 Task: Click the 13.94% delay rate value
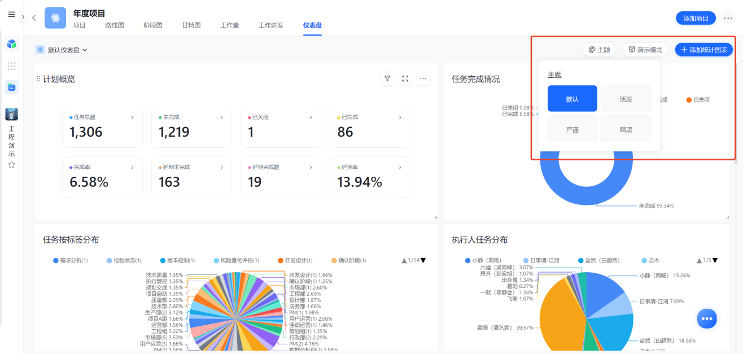[360, 182]
